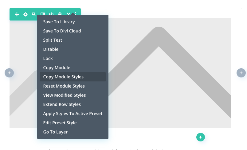Viewport: 247px width, 150px height.
Task: Choose Reset Module Styles
Action: (x=64, y=86)
